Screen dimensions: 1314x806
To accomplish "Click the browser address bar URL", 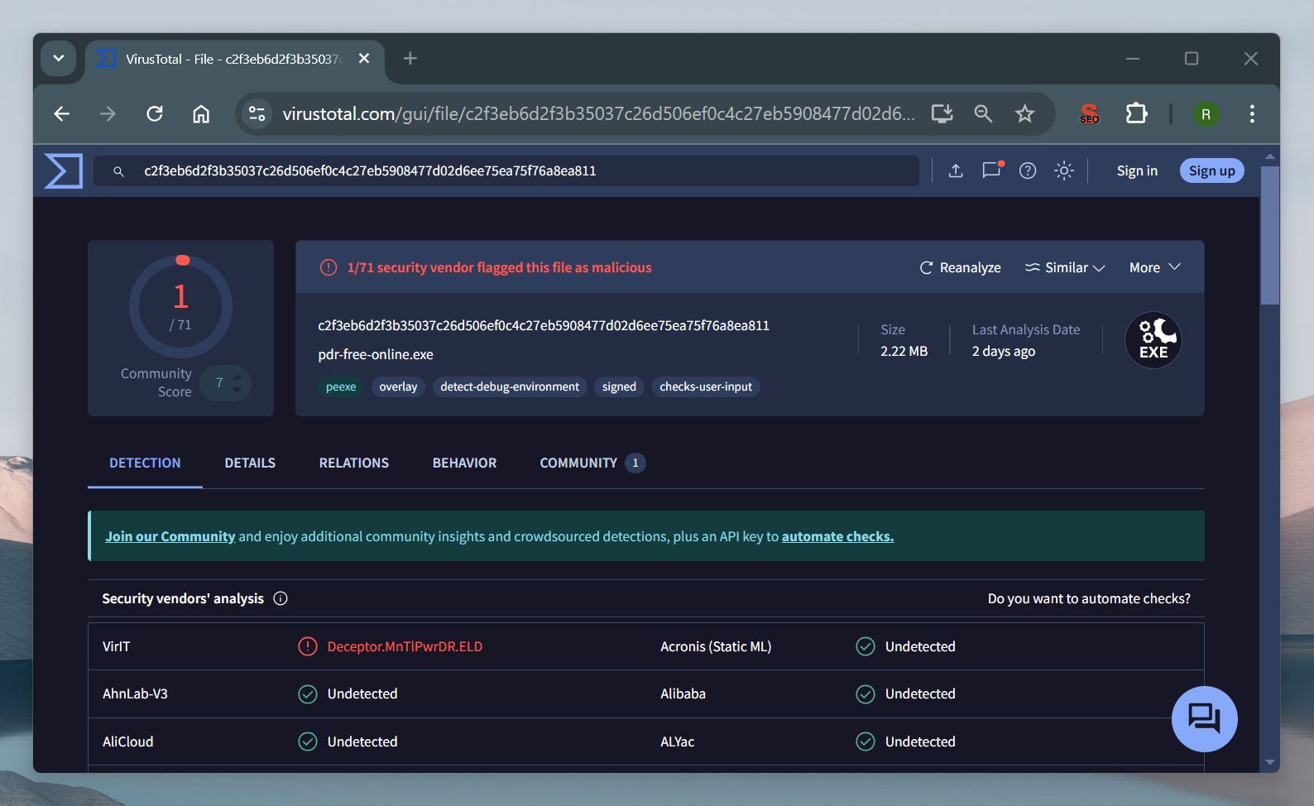I will (599, 113).
